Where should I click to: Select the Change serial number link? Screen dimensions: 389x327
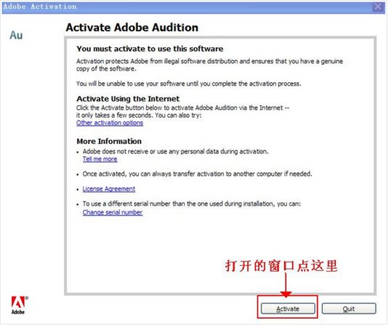113,212
